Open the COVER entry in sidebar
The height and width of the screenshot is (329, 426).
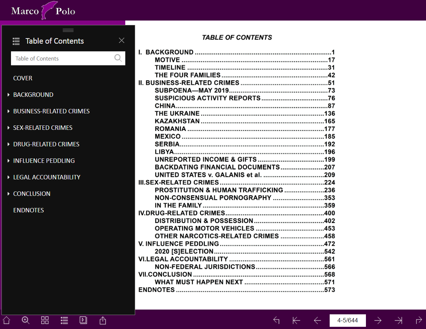[23, 78]
